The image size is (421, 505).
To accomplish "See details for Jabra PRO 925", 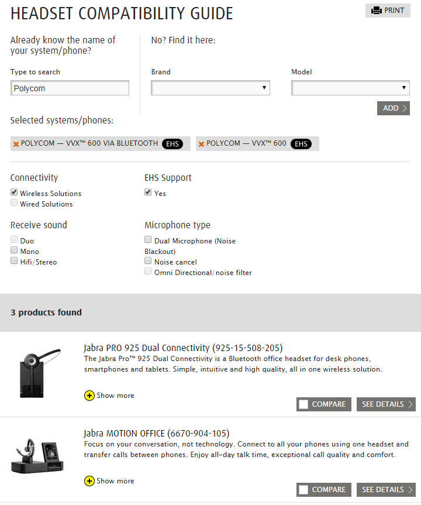I will coord(386,404).
